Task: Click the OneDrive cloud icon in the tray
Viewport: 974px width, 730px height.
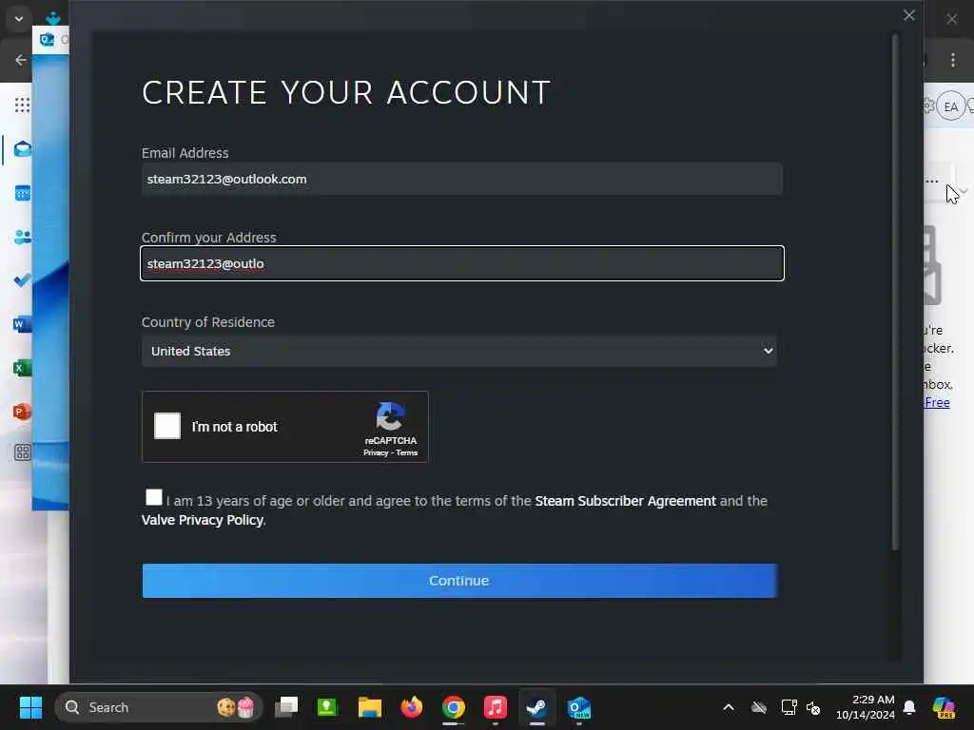Action: point(759,707)
